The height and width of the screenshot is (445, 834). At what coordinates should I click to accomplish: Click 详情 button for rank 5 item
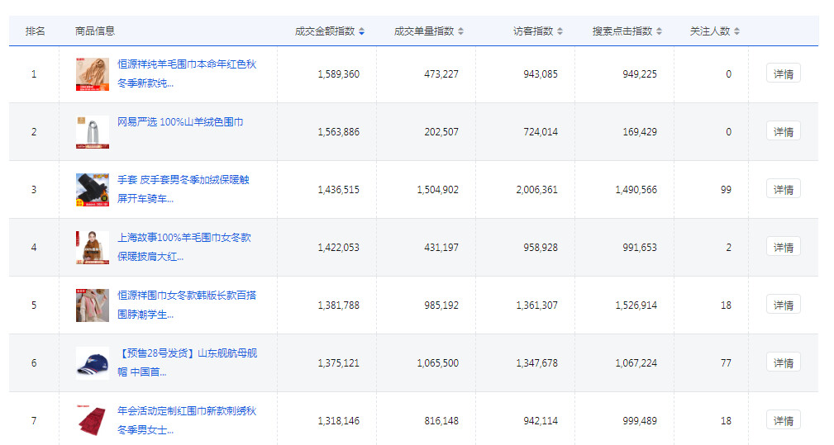[x=783, y=305]
